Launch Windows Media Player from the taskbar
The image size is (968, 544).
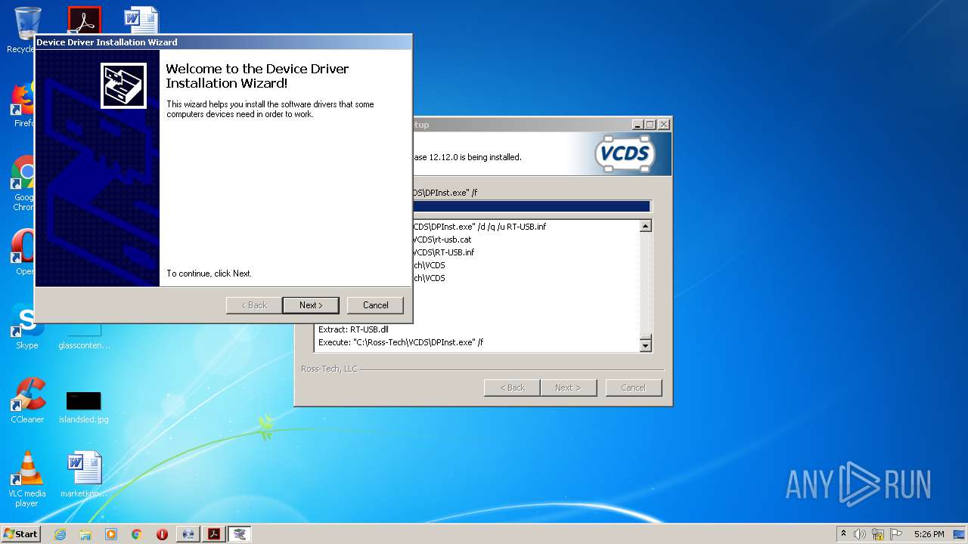111,534
